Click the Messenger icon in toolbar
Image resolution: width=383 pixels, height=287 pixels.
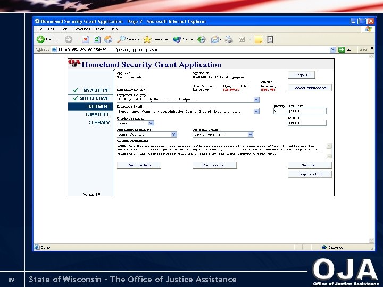[270, 39]
